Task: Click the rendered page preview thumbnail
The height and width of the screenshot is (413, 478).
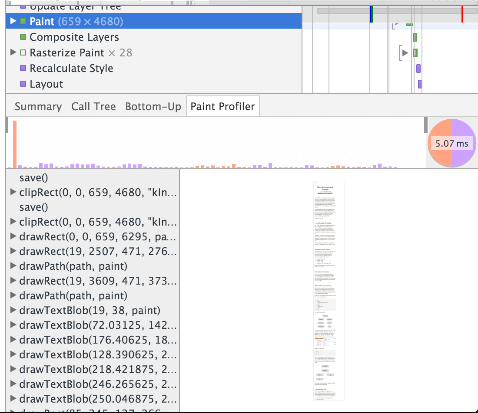Action: click(x=329, y=291)
